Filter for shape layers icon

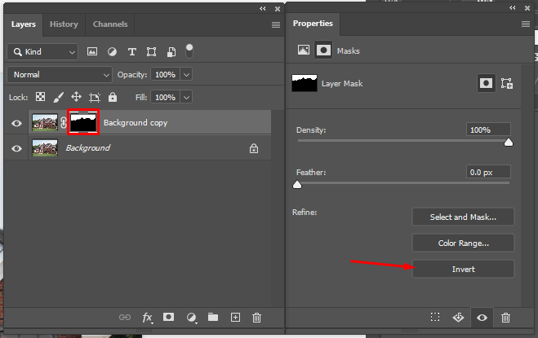tap(151, 51)
